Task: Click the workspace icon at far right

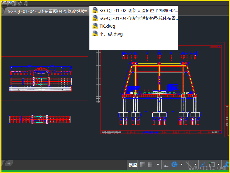Action: [227, 165]
